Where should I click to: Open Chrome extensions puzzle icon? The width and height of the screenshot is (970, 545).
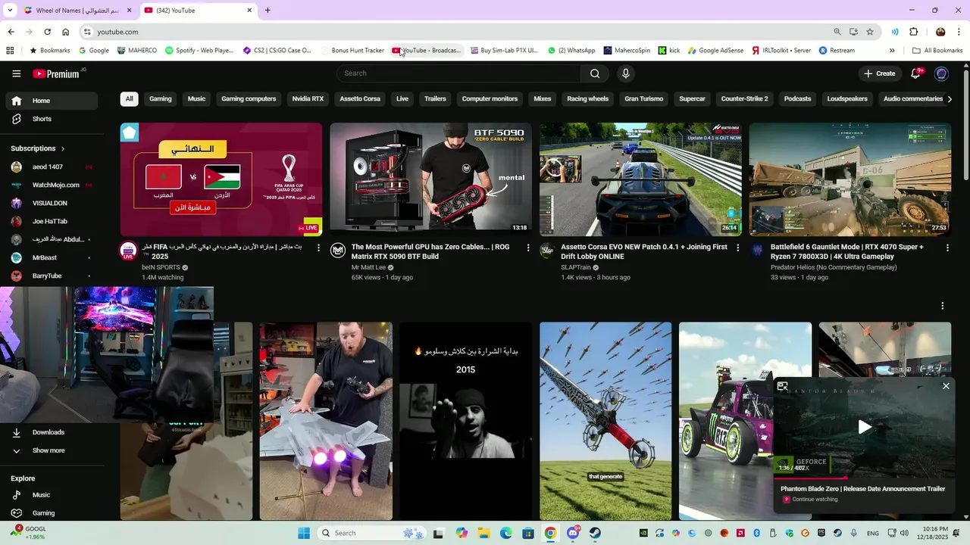tap(913, 32)
